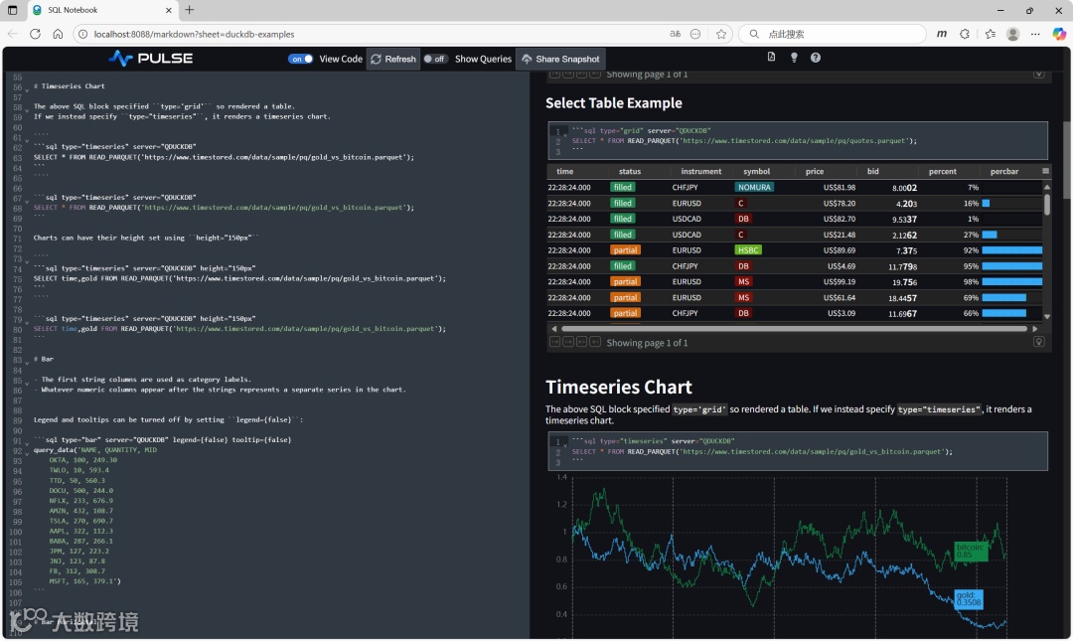
Task: Go to the browser home page
Action: pos(58,34)
